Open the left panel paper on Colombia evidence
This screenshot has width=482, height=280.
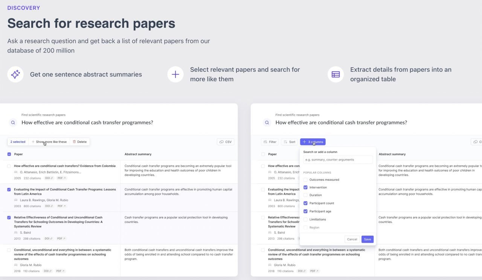tap(65, 166)
